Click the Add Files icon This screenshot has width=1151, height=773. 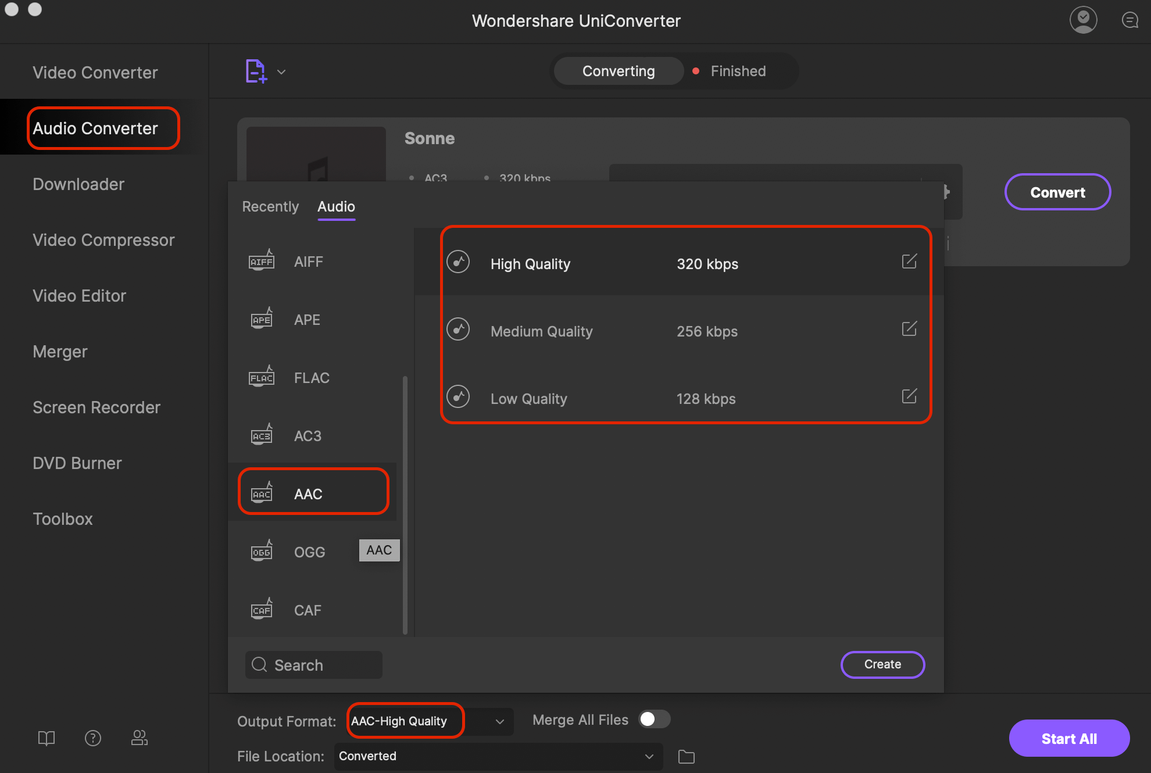coord(256,71)
